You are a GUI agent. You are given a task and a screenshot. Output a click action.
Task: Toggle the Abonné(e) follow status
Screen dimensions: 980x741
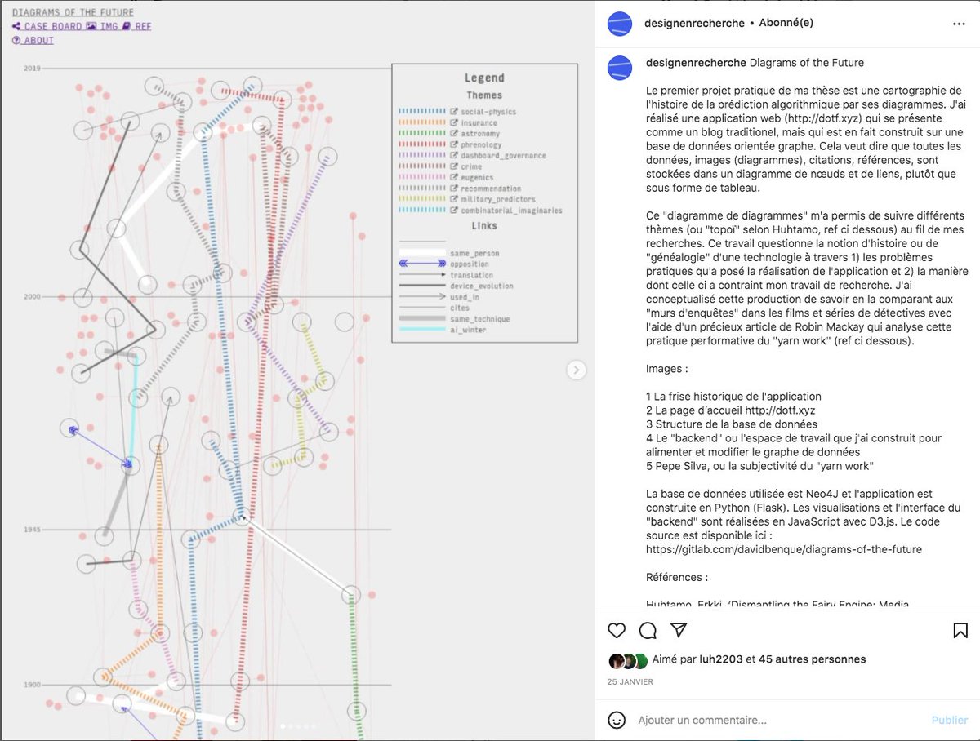tap(786, 24)
